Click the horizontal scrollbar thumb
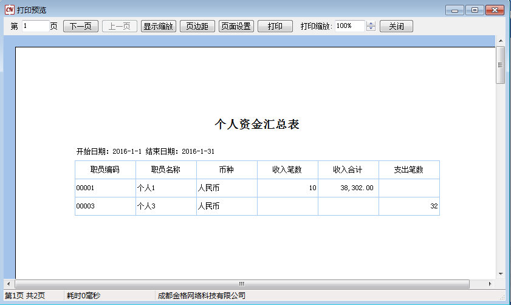Viewport: 511px width, 305px height. (x=242, y=284)
